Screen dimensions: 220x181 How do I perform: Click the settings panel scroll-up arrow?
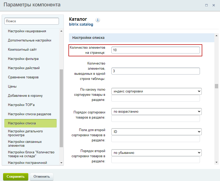click(x=216, y=36)
